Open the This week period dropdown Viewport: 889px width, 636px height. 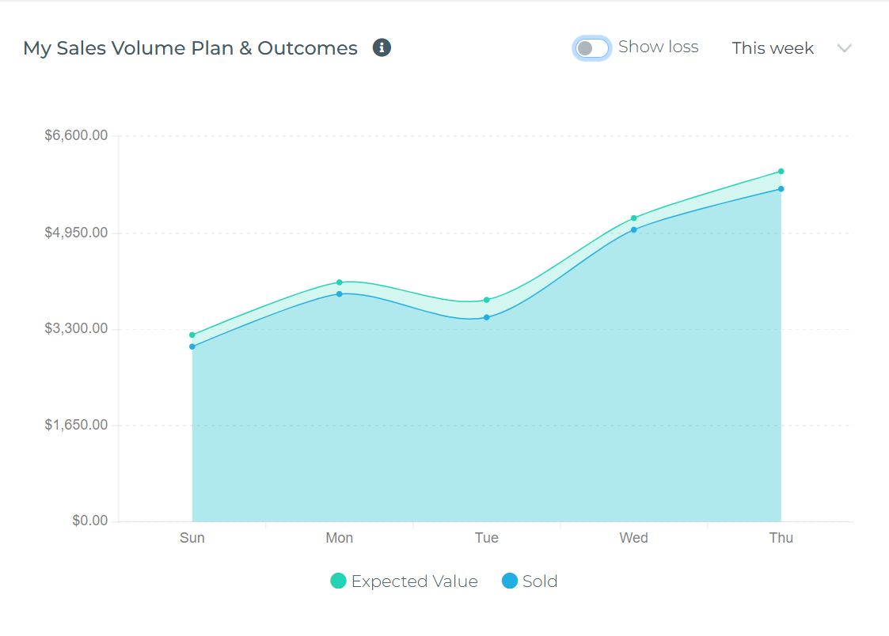click(773, 48)
